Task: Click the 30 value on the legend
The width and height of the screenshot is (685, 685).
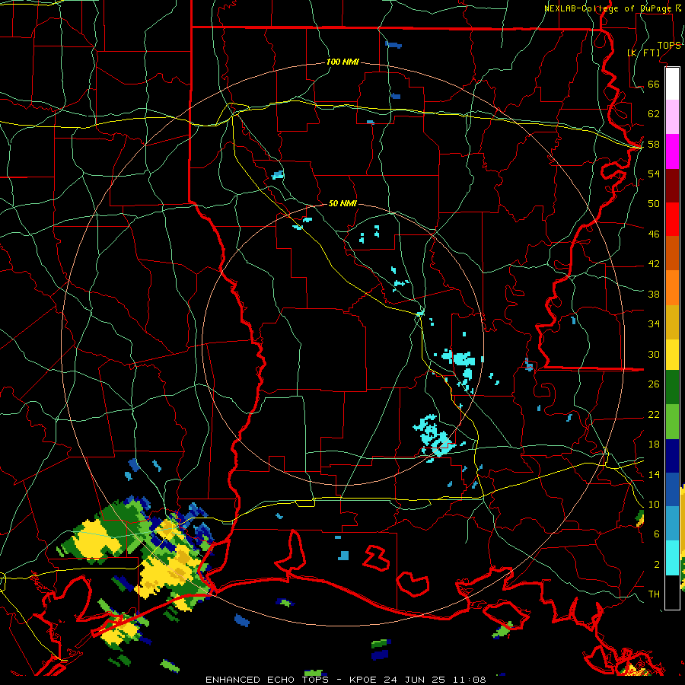Action: coord(654,354)
